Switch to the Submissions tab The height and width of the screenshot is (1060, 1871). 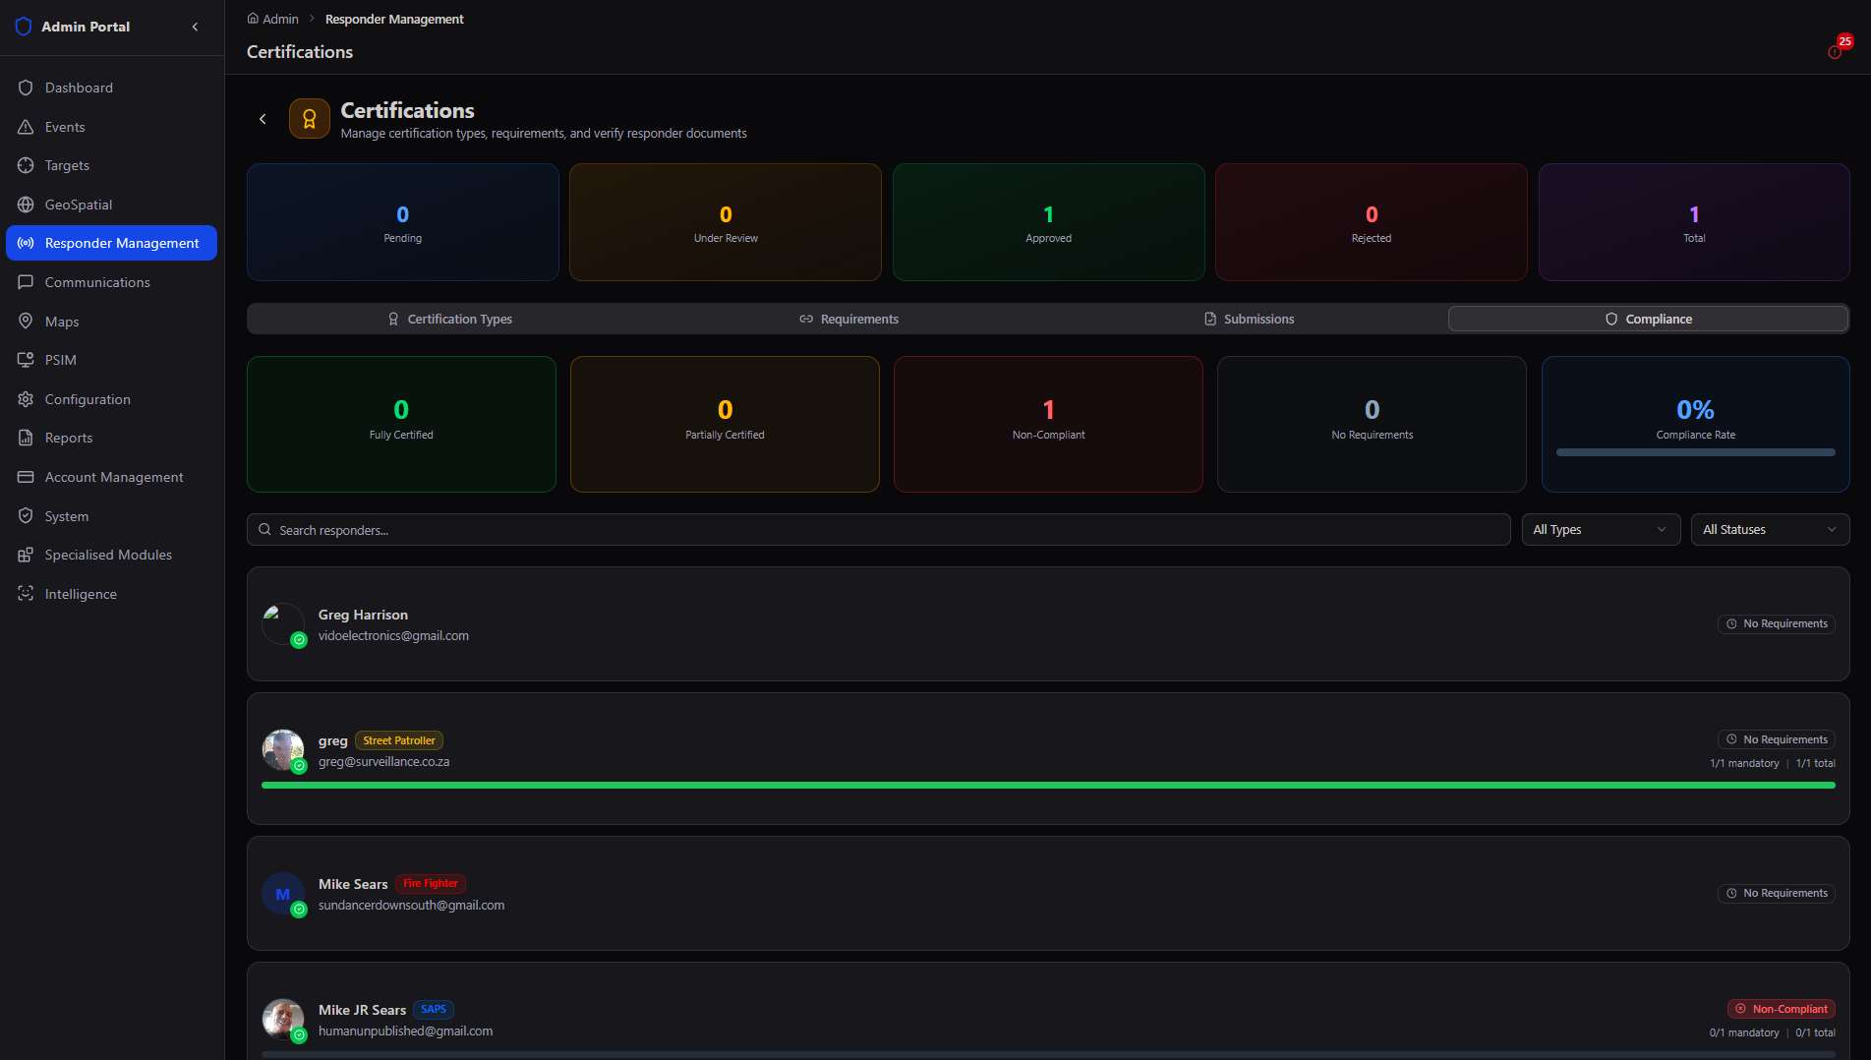coord(1249,319)
